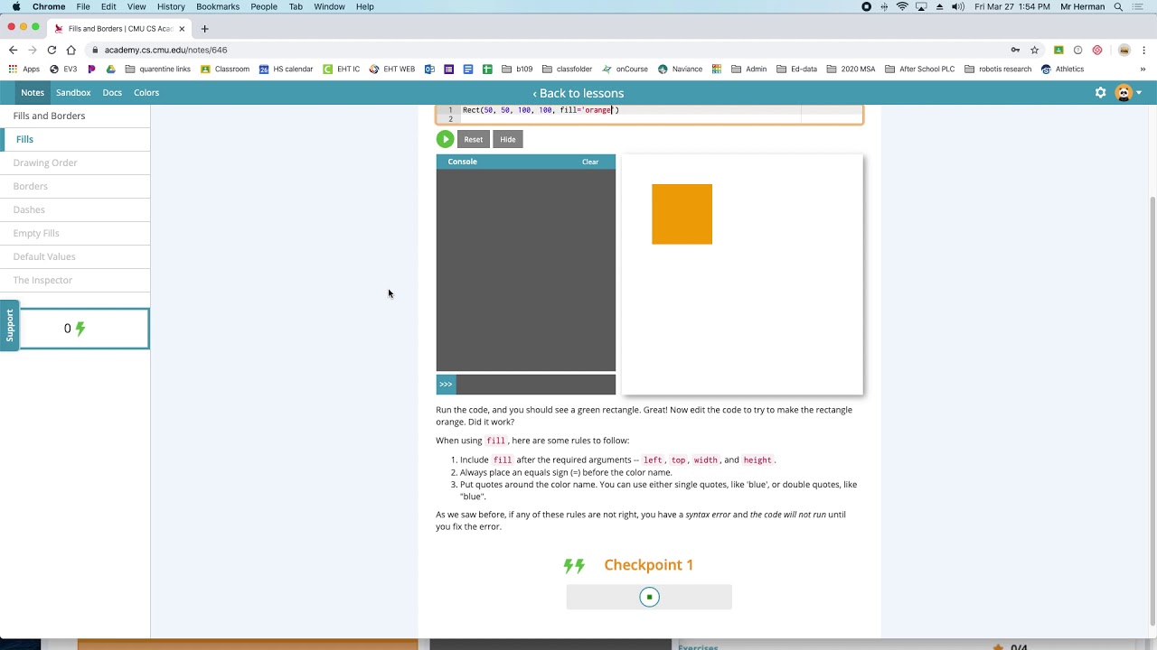Screen dimensions: 1157x650
Task: Click the Checkpoint 1 loading button
Action: click(x=649, y=597)
